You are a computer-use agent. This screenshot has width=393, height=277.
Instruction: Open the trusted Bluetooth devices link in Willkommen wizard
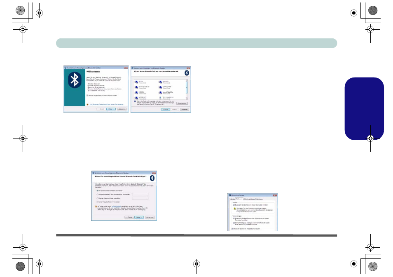[107, 104]
